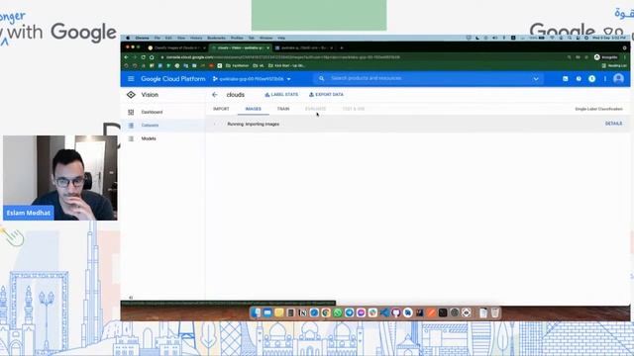Screen dimensions: 634x356
Task: Select the first Chrome tab about clouds images
Action: [x=176, y=47]
